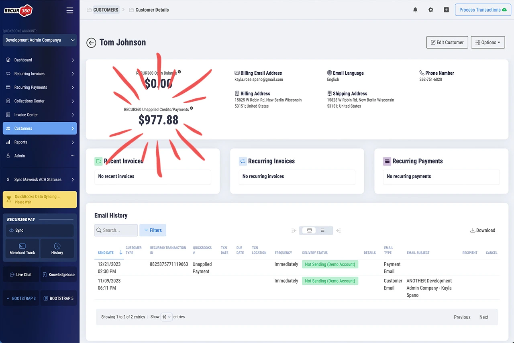Click the Edit Customer button
The width and height of the screenshot is (514, 343).
447,43
